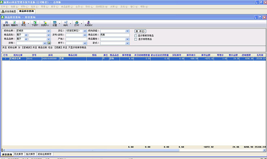Click the supplier lookup icon beside 货商 field

(49, 43)
